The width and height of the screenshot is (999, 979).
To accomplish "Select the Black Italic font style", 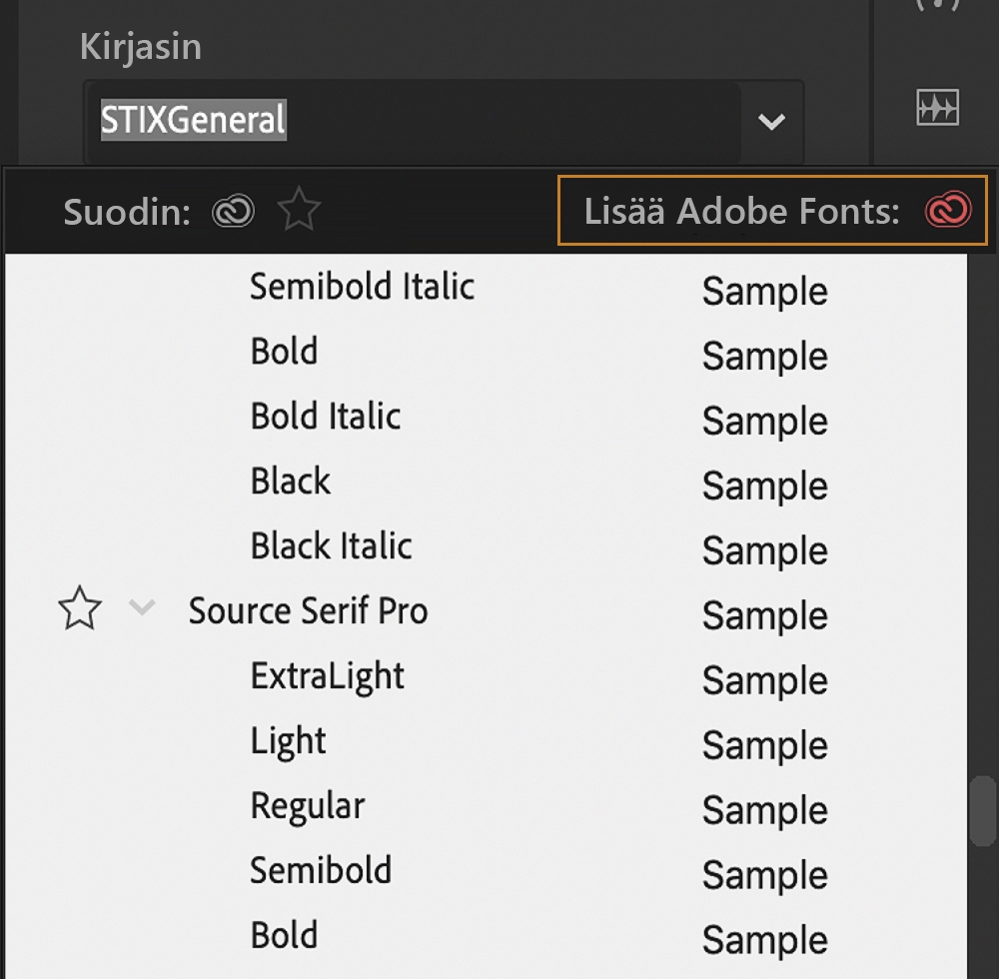I will pos(331,546).
